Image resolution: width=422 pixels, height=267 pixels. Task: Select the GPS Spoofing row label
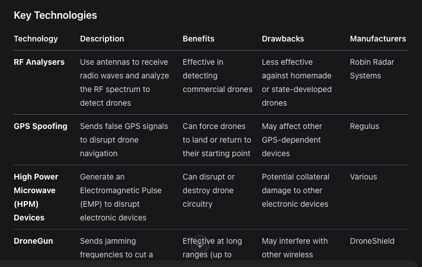(x=40, y=126)
